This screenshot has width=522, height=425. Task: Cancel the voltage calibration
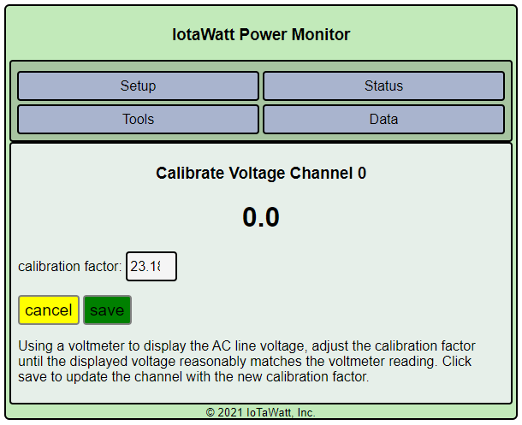click(x=49, y=310)
